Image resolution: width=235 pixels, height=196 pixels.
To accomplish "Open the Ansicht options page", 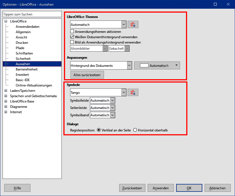I will [x=21, y=37].
